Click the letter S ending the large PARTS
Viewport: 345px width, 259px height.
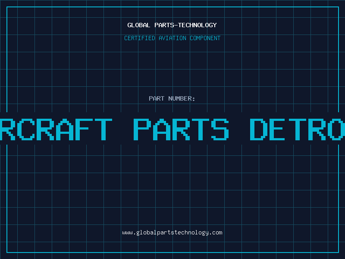220,129
